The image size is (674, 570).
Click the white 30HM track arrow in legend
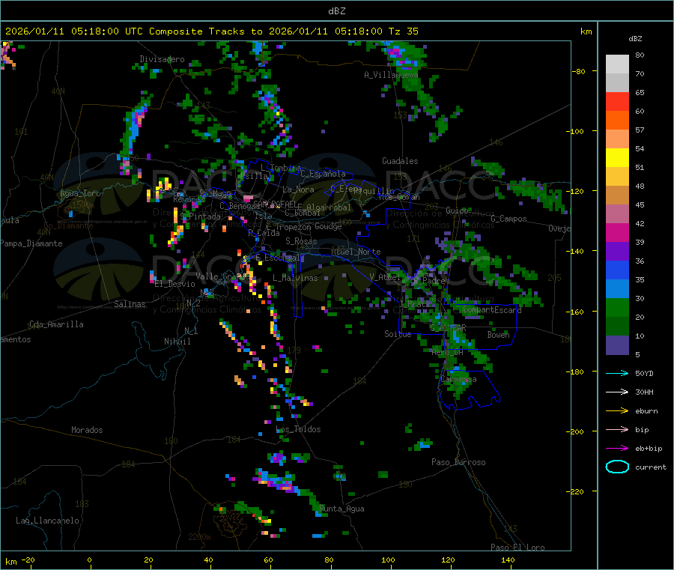point(617,392)
